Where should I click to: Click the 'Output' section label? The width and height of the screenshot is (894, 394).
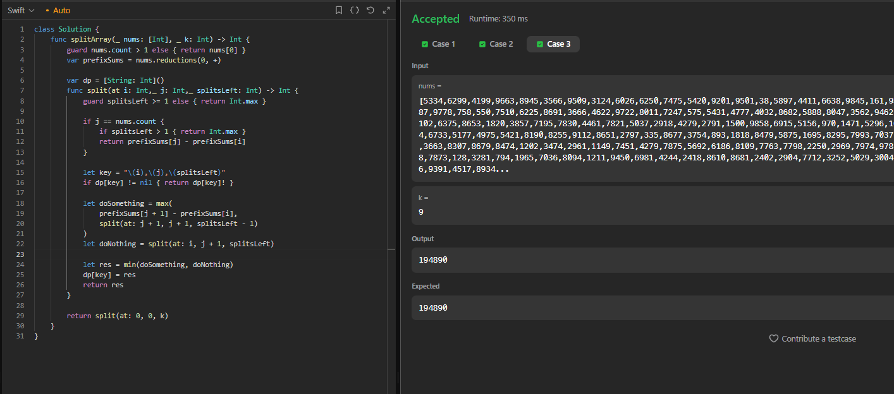tap(423, 239)
